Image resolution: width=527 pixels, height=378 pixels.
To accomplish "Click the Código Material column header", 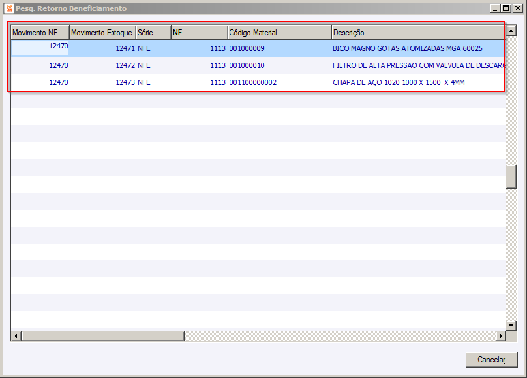I will pyautogui.click(x=280, y=33).
